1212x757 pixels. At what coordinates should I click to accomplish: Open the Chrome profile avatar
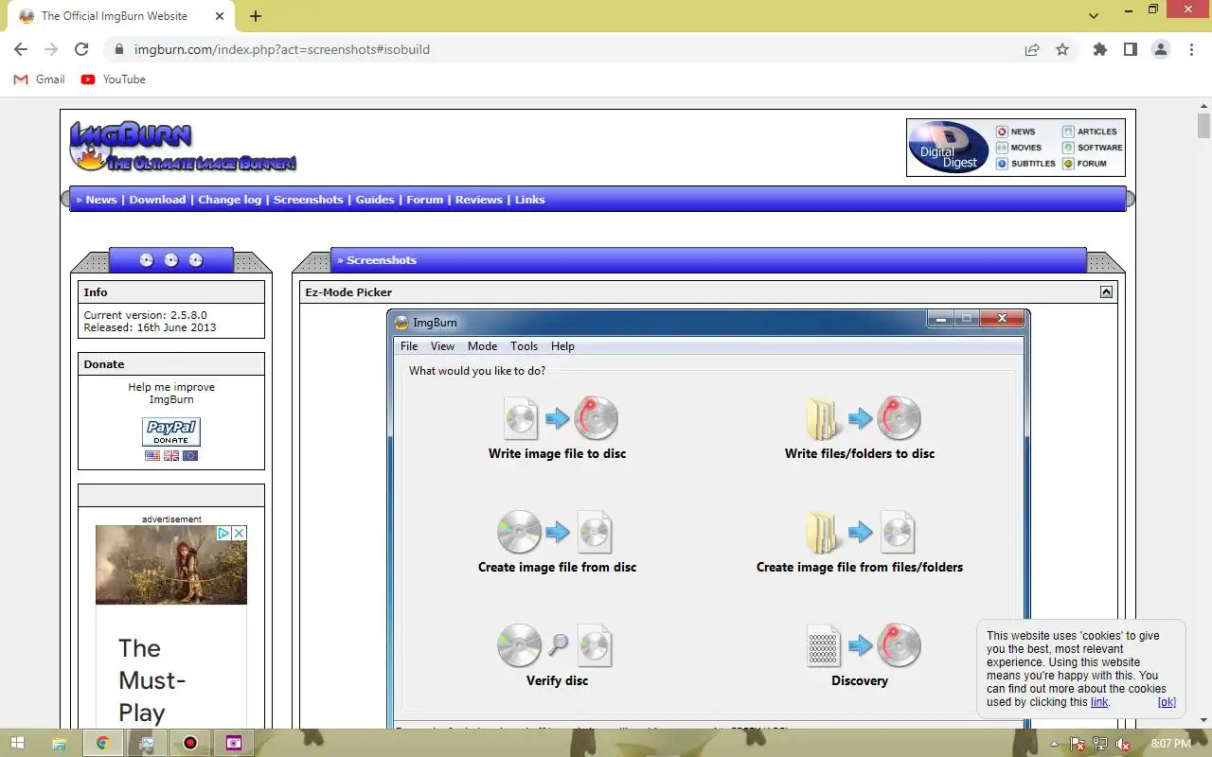pos(1161,49)
